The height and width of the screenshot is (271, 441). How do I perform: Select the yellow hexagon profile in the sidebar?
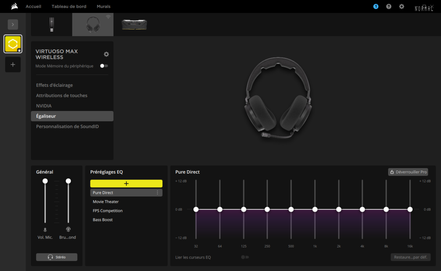(13, 43)
